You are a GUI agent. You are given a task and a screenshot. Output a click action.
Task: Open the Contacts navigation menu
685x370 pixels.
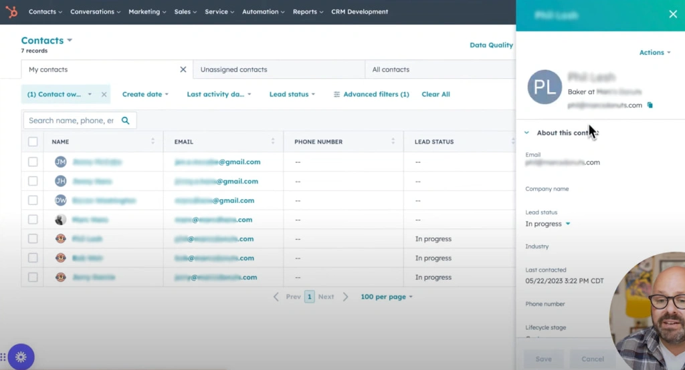pos(45,12)
